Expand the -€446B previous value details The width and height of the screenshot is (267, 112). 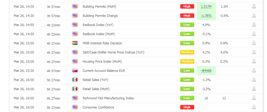(206, 71)
